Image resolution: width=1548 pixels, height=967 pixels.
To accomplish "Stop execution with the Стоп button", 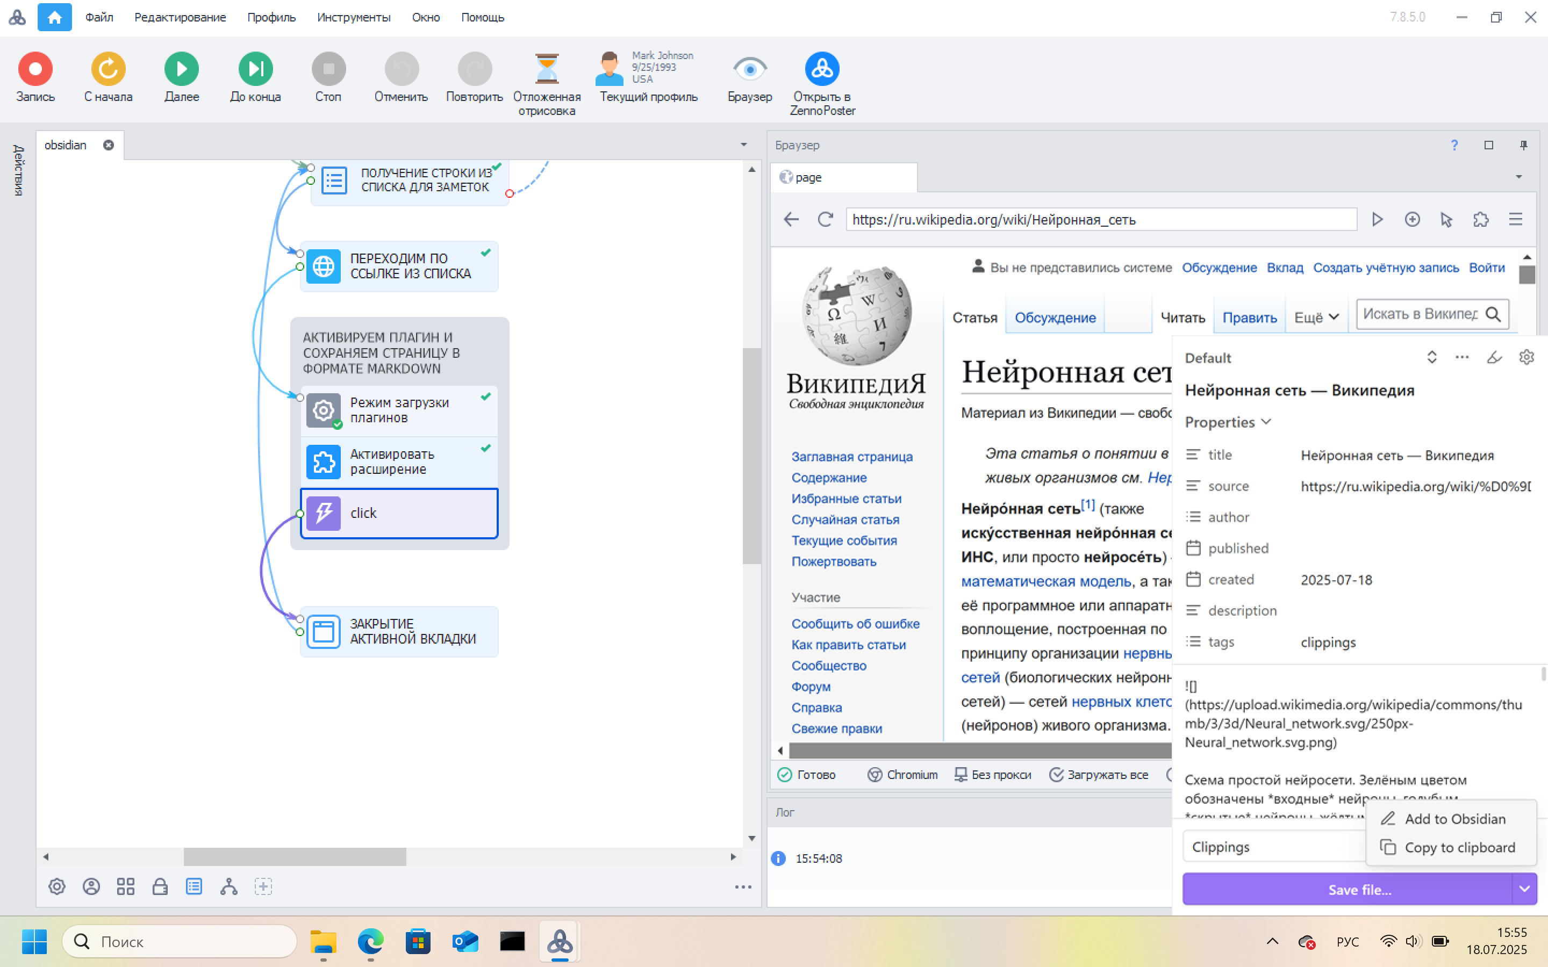I will (328, 77).
